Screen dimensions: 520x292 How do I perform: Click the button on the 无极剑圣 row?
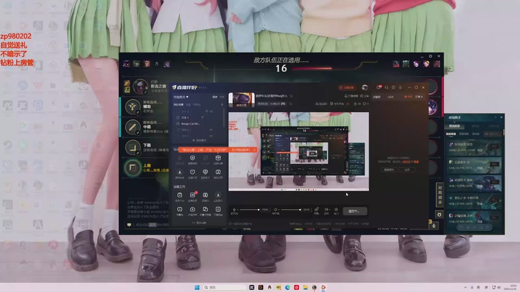495,164
